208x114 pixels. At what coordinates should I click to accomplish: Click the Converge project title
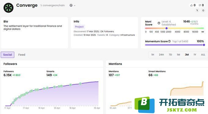coord(27,5)
